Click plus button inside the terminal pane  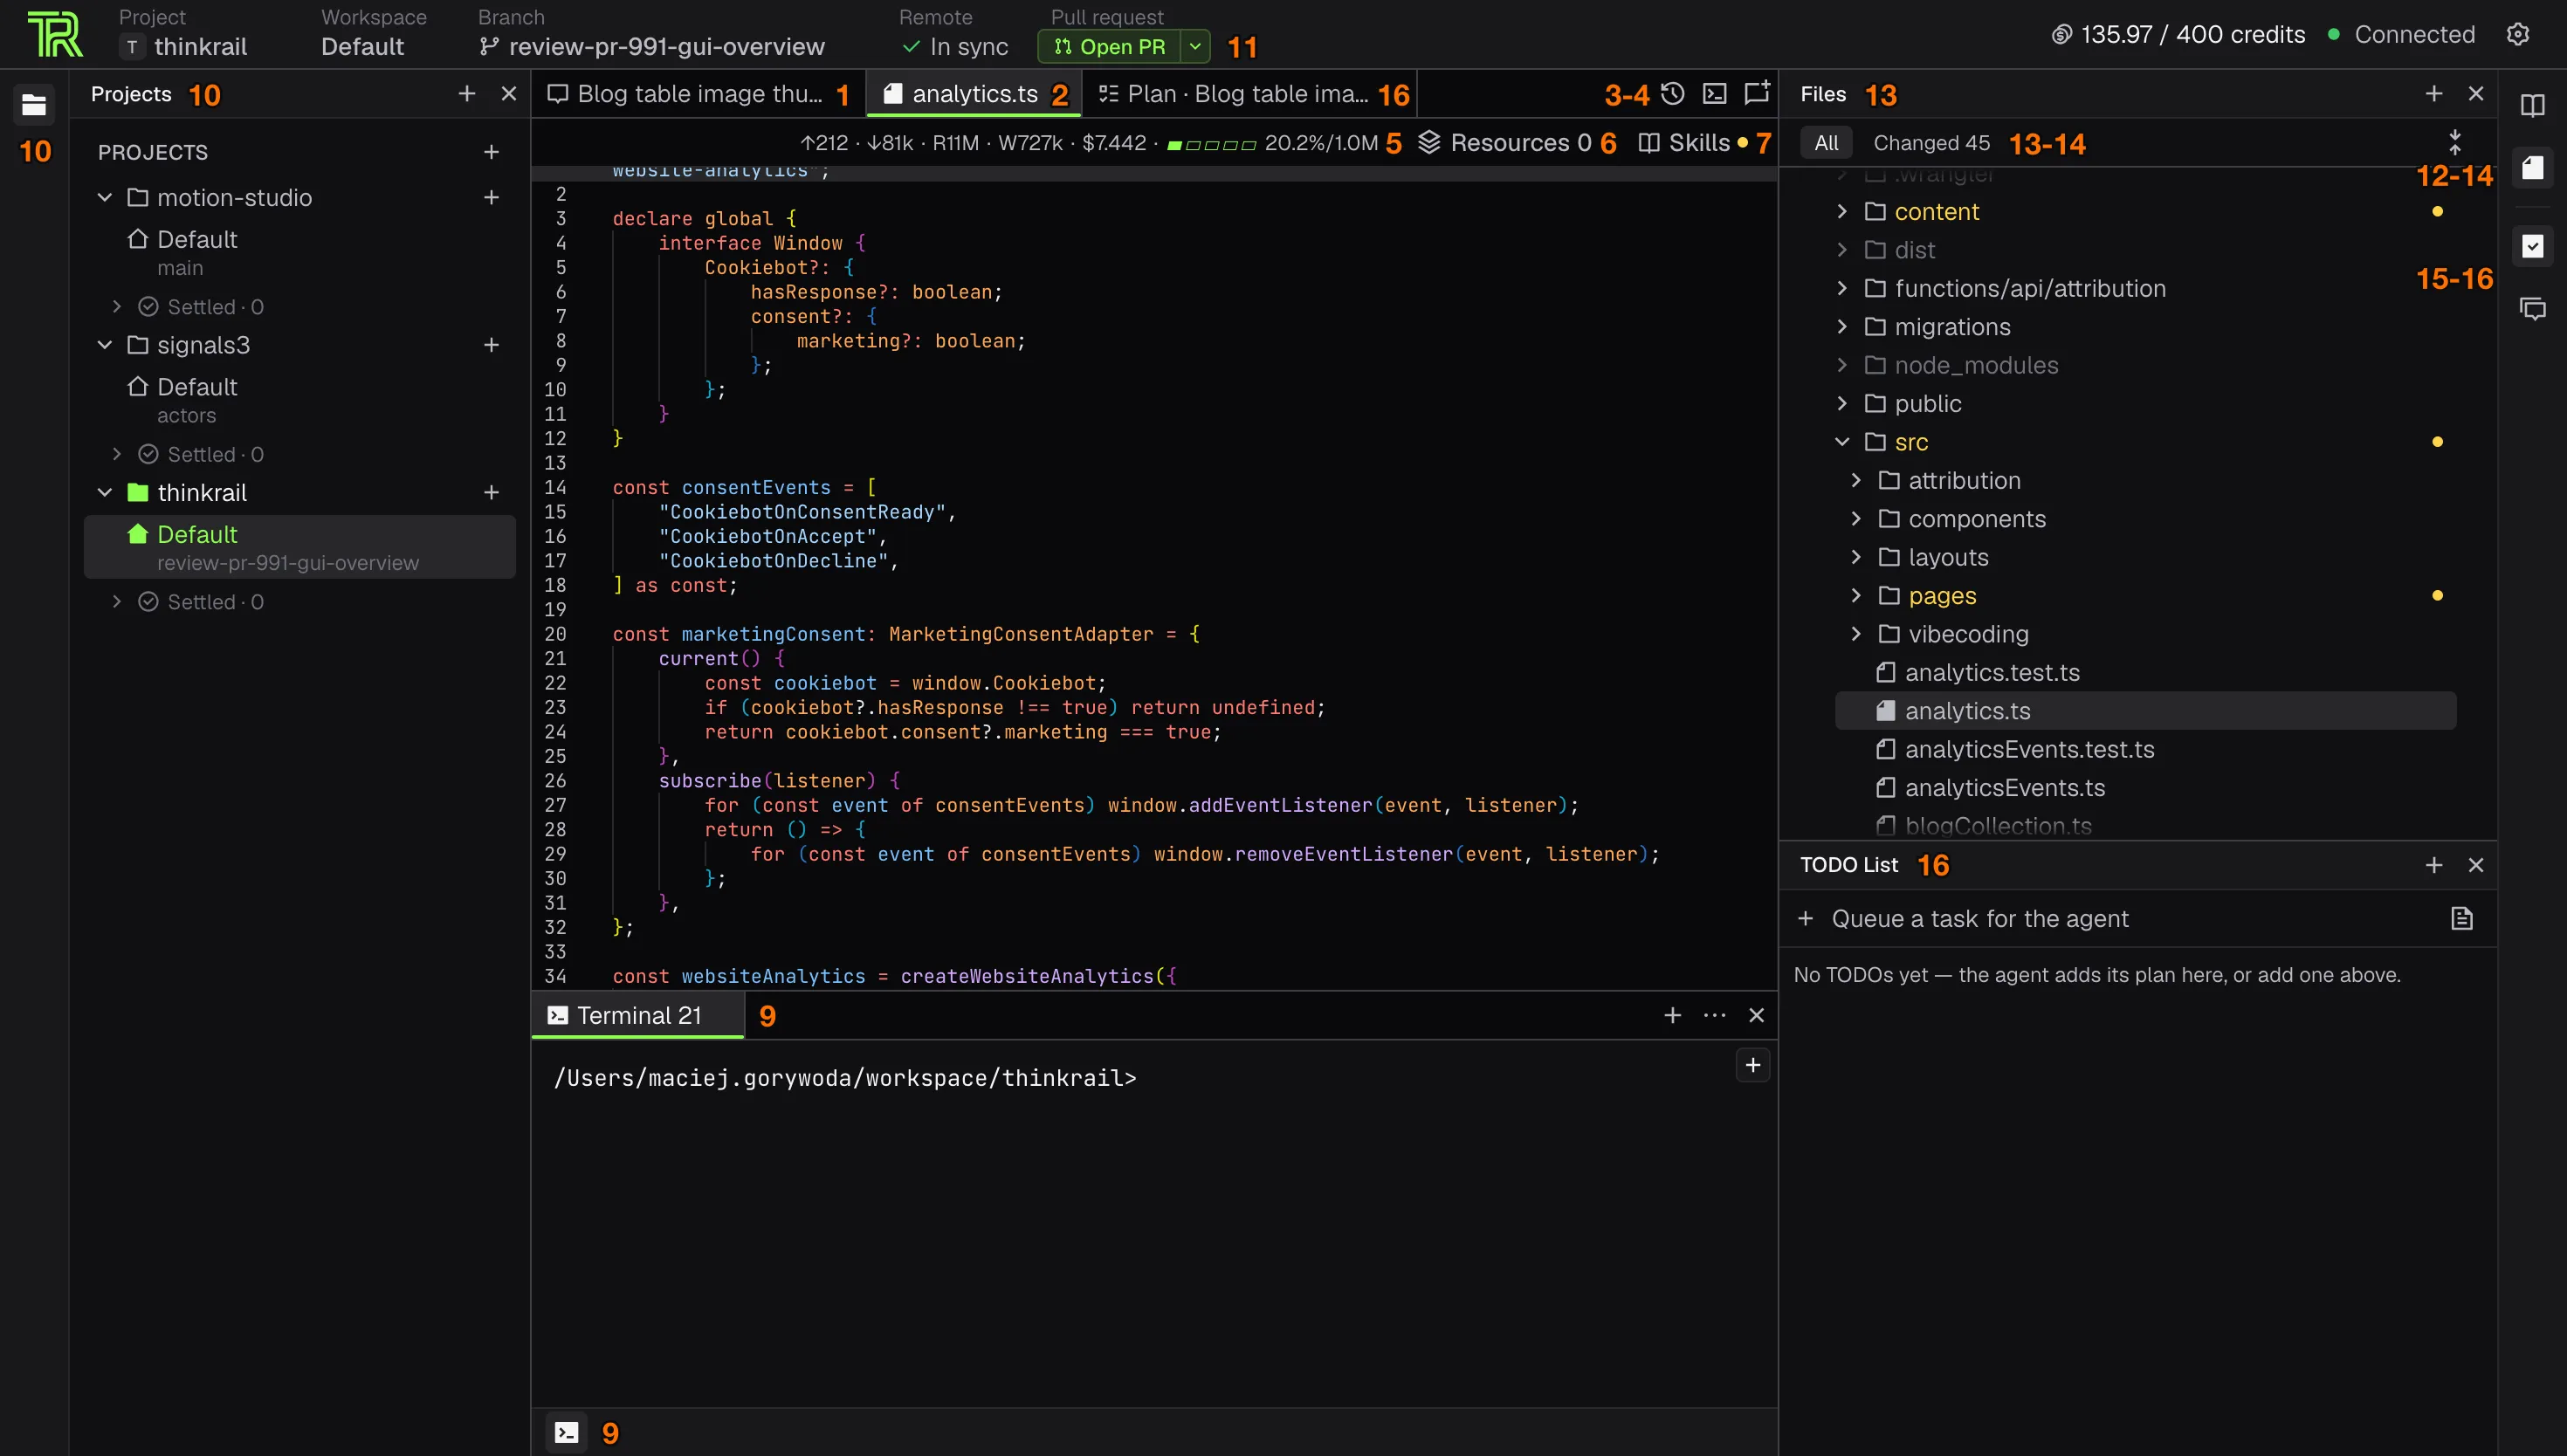pyautogui.click(x=1752, y=1065)
